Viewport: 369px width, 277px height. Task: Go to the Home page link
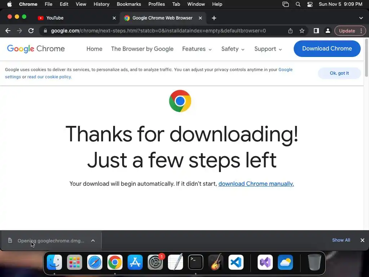pos(94,49)
